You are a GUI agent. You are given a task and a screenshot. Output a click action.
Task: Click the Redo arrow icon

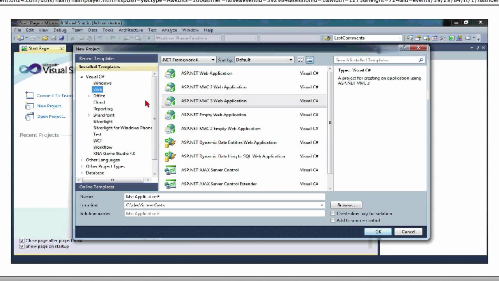[x=113, y=38]
